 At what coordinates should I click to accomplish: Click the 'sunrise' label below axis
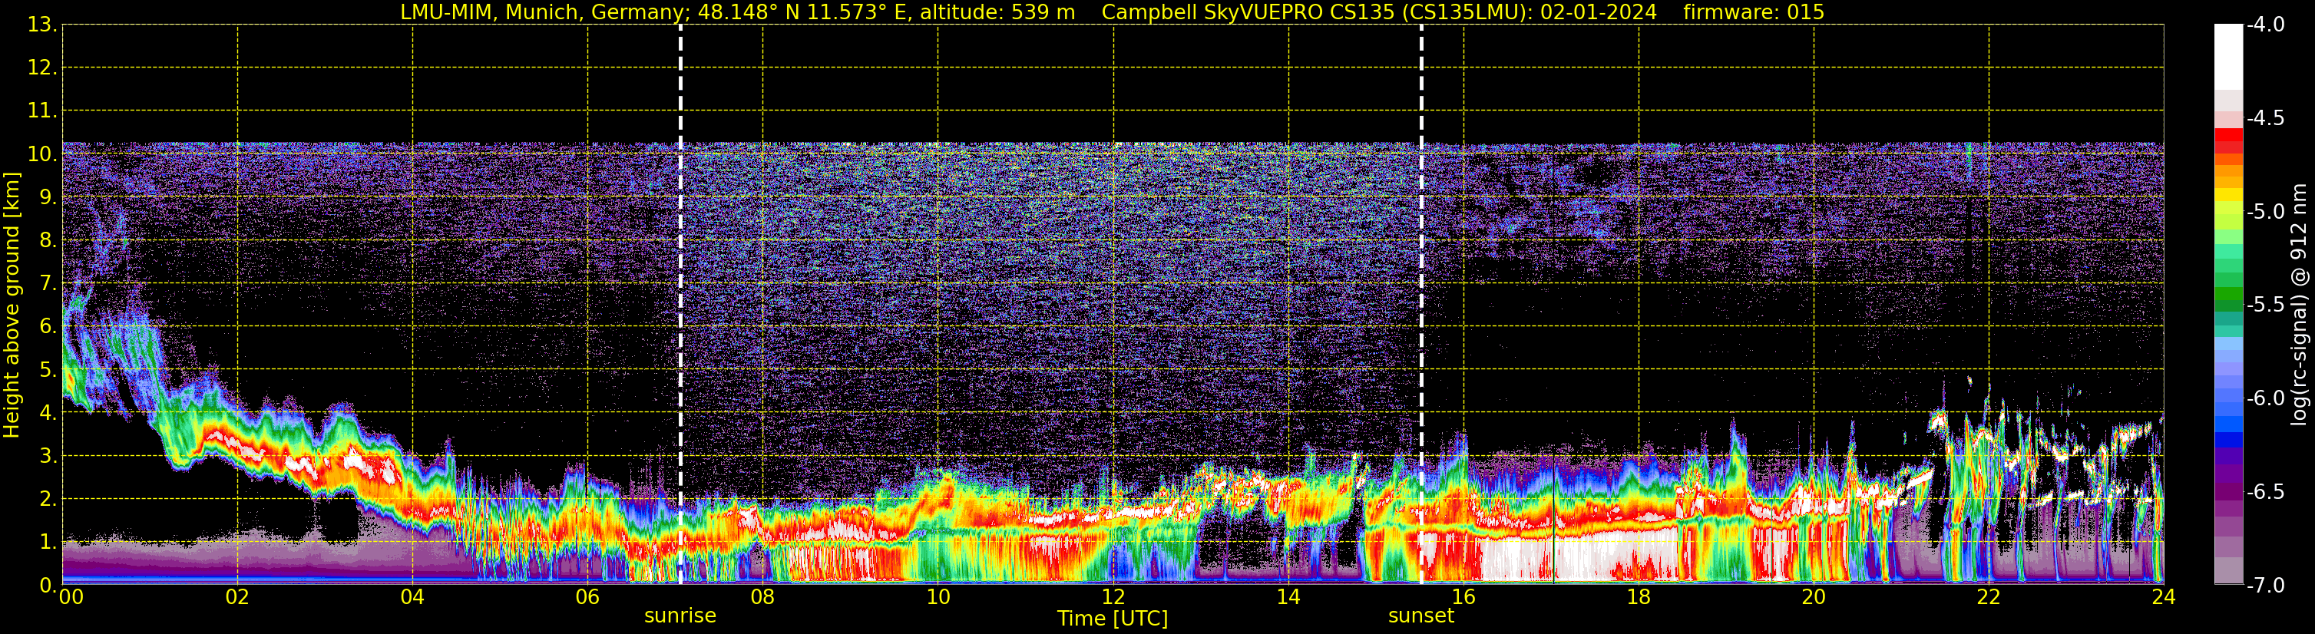coord(680,616)
